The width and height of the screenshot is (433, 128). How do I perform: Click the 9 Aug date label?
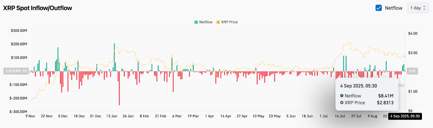[372, 116]
